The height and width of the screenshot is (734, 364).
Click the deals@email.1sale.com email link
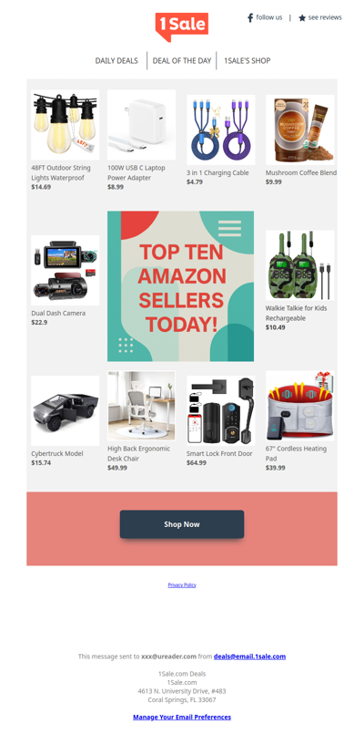(x=249, y=656)
